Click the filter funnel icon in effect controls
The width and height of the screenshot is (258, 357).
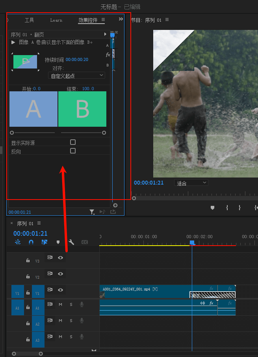tap(92, 212)
